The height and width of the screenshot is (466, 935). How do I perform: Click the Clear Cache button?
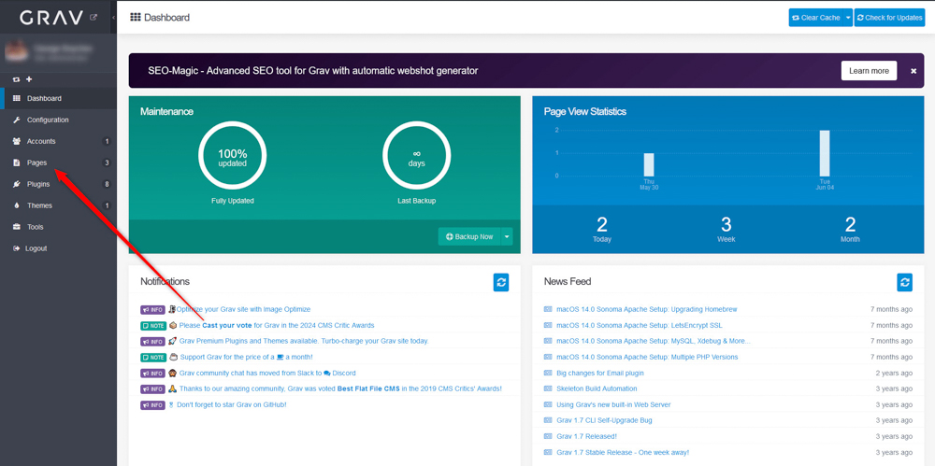pyautogui.click(x=815, y=18)
